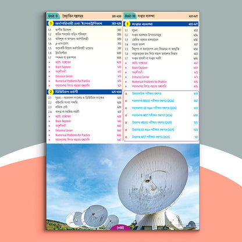Click the JEE Main (2024) exam paper entry
This screenshot has width=242, height=242.
click(x=154, y=108)
